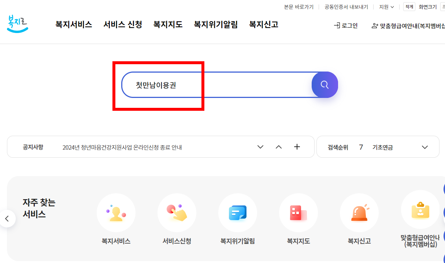Click the 작게 screen size button

tap(409, 7)
